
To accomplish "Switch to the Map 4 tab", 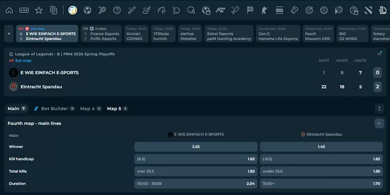I will click(x=91, y=108).
